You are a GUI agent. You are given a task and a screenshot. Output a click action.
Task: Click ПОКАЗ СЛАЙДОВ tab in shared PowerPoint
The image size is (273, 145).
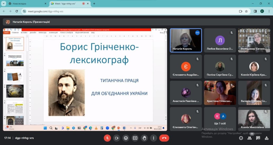click(67, 33)
